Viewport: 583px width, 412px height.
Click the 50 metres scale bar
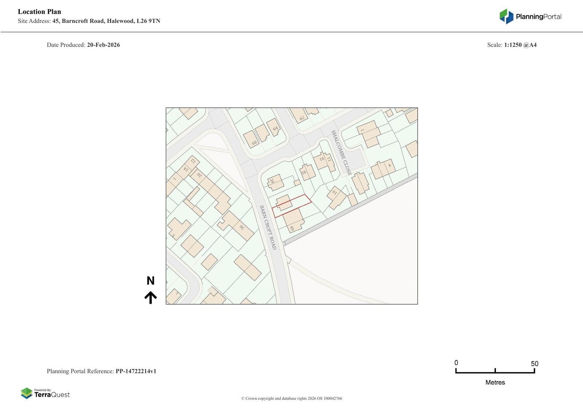click(495, 371)
